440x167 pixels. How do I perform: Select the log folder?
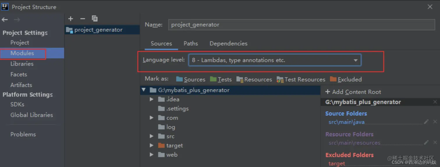(x=166, y=127)
